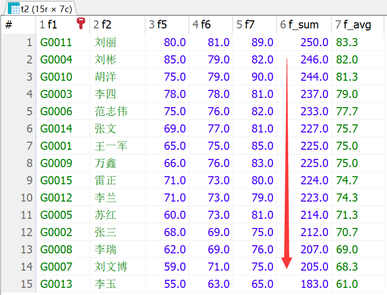
Task: Click the name cell 王一军
Action: (x=111, y=146)
